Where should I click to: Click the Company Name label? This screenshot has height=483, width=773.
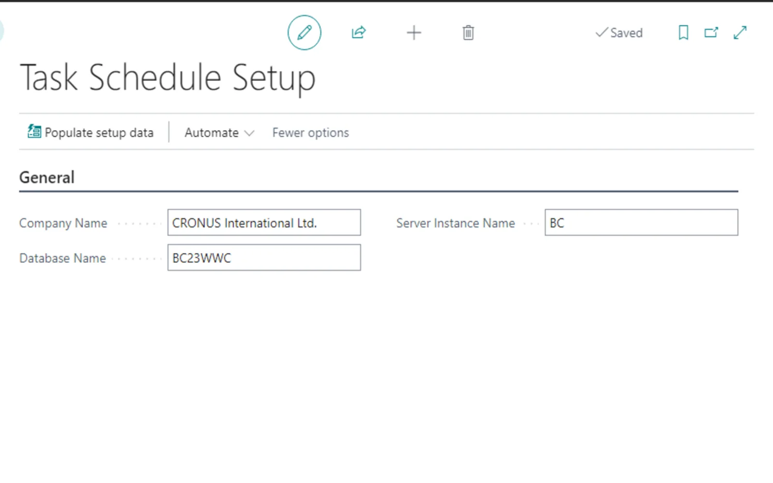point(63,223)
